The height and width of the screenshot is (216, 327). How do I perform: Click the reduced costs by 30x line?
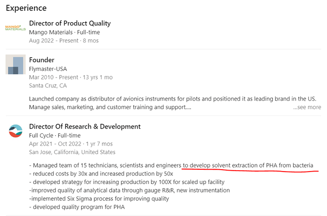(x=101, y=174)
